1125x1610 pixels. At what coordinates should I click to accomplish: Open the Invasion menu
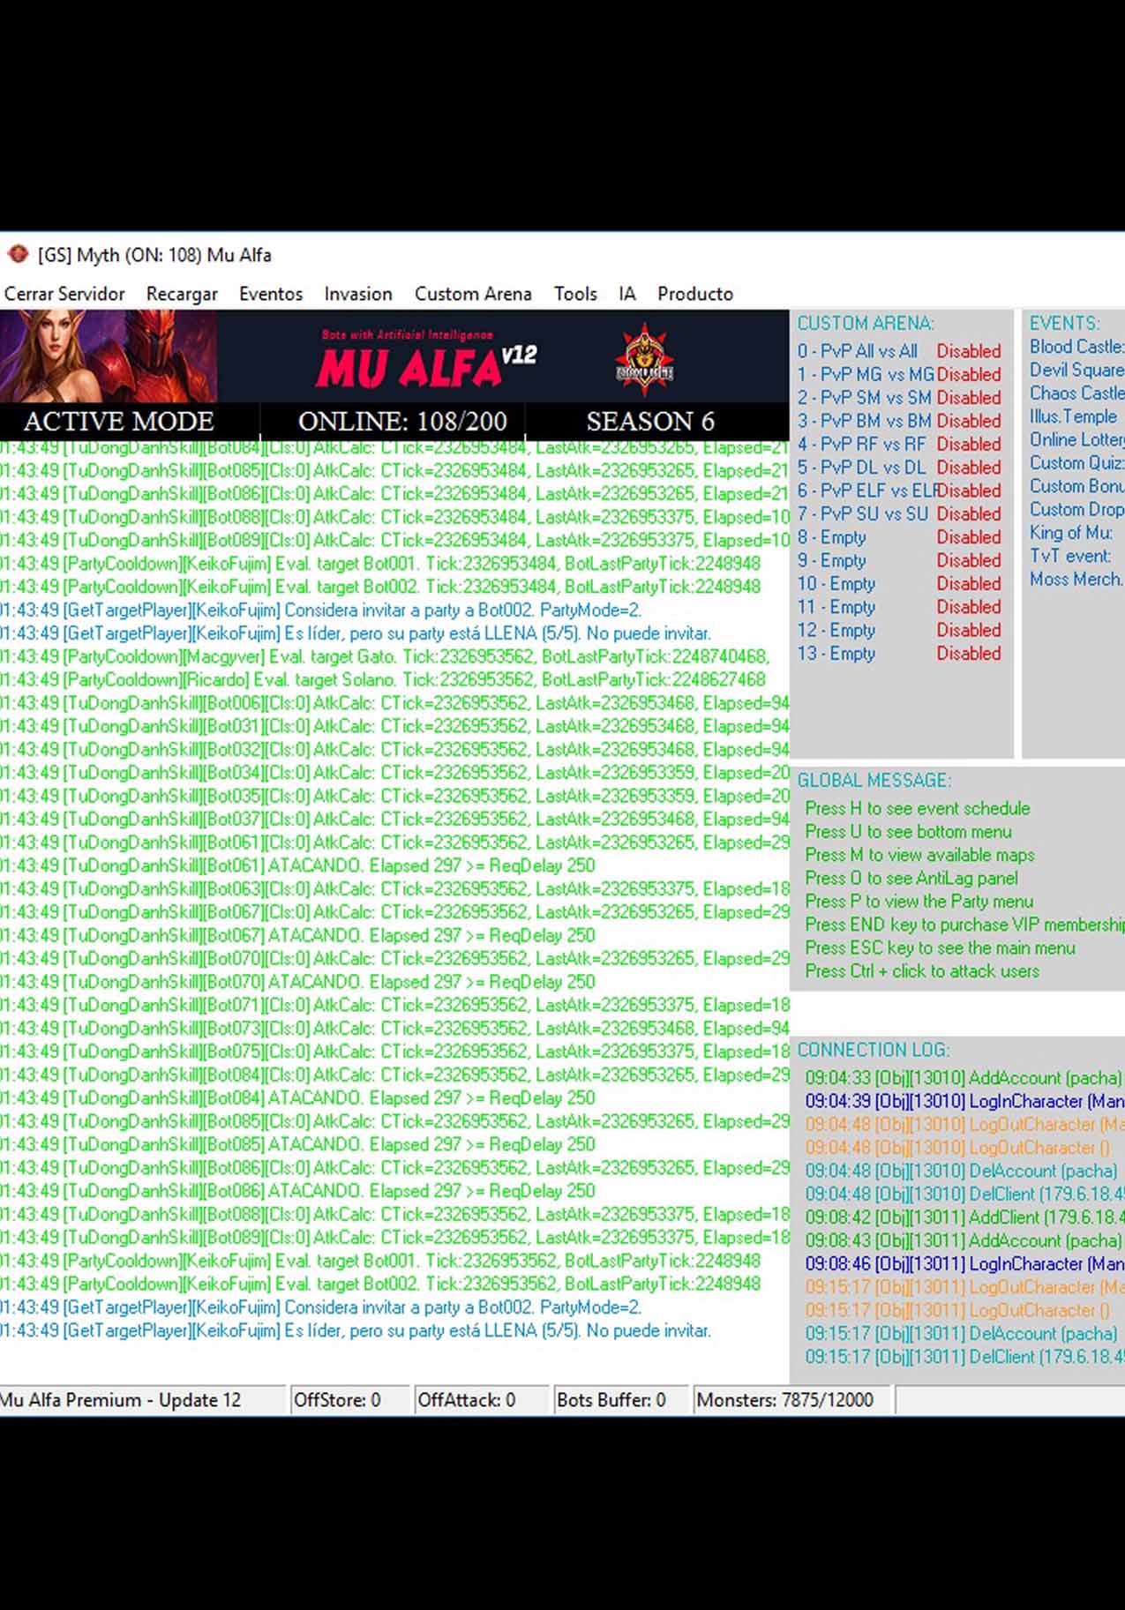click(x=357, y=294)
